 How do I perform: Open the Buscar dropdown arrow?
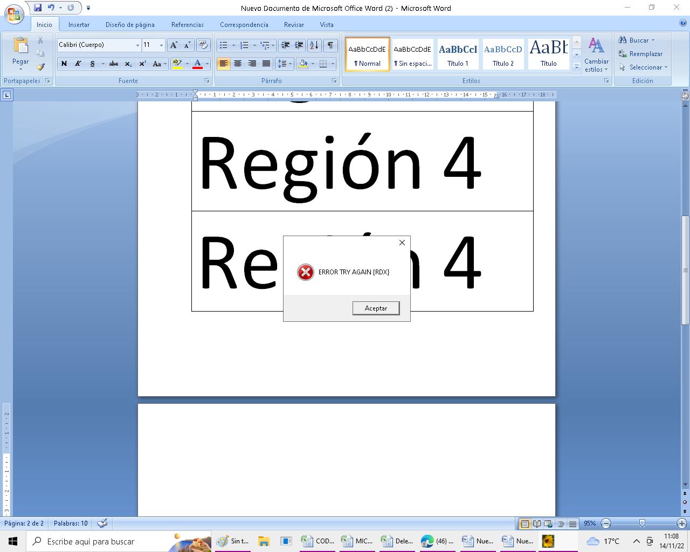(x=653, y=40)
